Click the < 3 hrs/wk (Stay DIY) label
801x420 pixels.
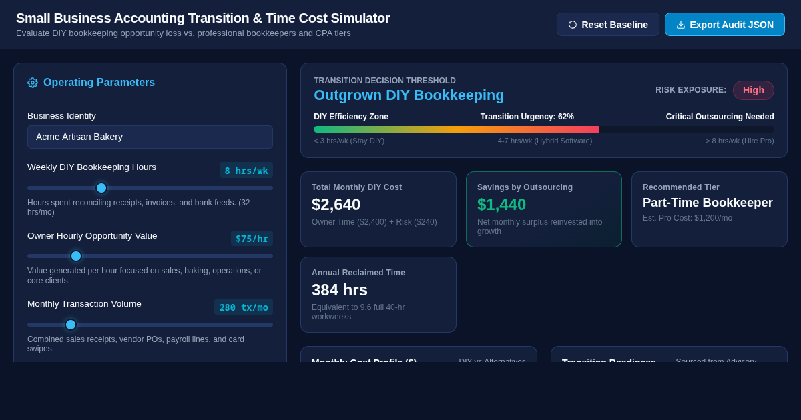click(x=349, y=141)
